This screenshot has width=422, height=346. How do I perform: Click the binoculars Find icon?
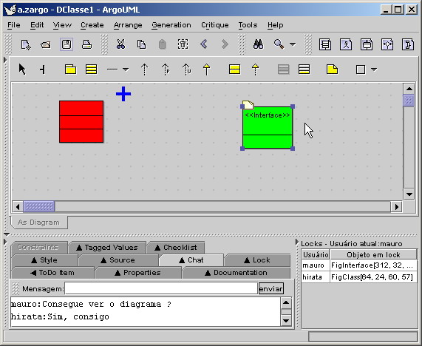coord(258,44)
